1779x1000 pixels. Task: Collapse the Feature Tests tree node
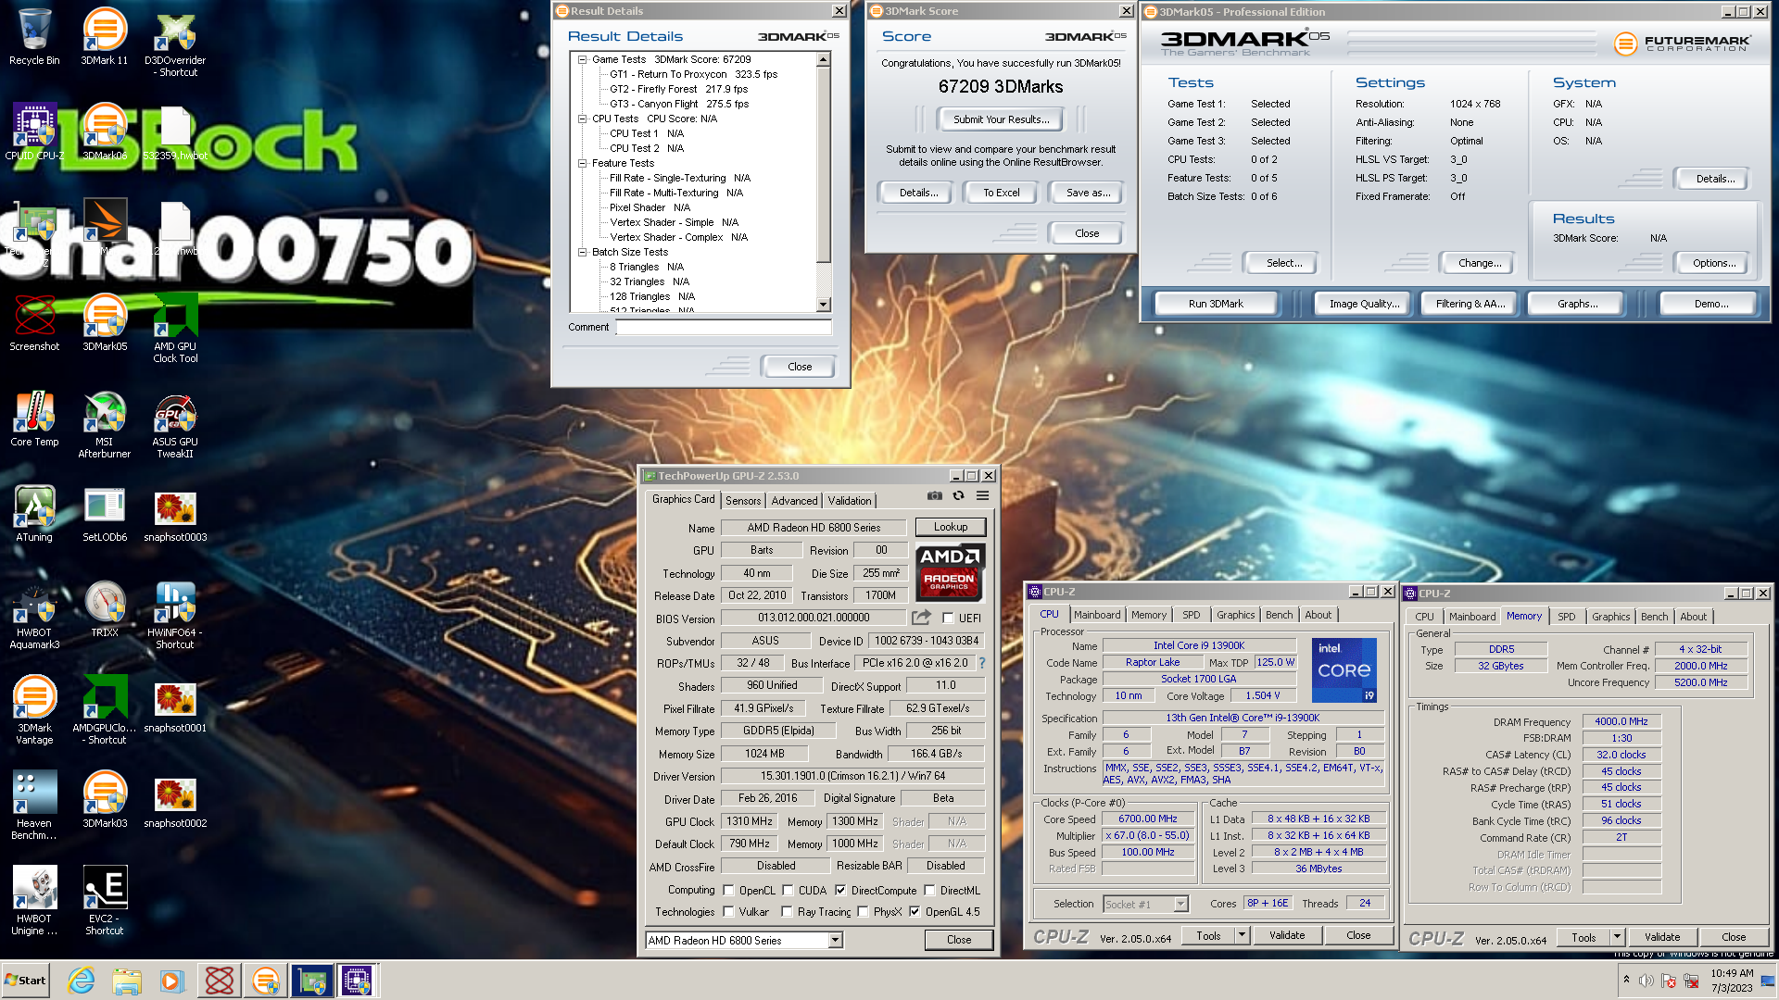point(583,163)
